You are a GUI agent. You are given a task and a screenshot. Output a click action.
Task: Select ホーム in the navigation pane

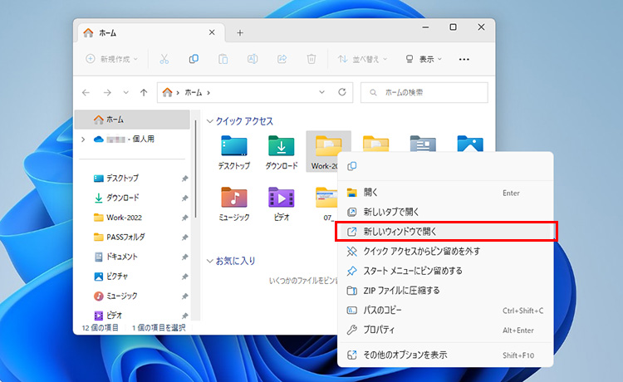132,120
